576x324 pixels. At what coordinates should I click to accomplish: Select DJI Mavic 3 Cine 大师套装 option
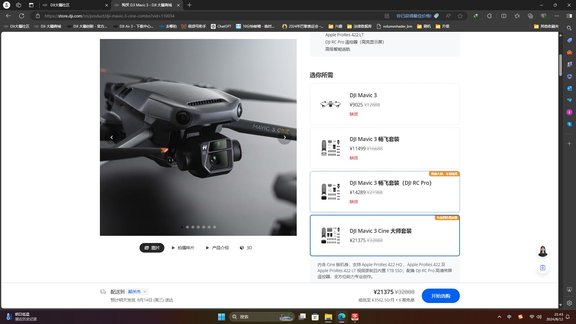[385, 235]
